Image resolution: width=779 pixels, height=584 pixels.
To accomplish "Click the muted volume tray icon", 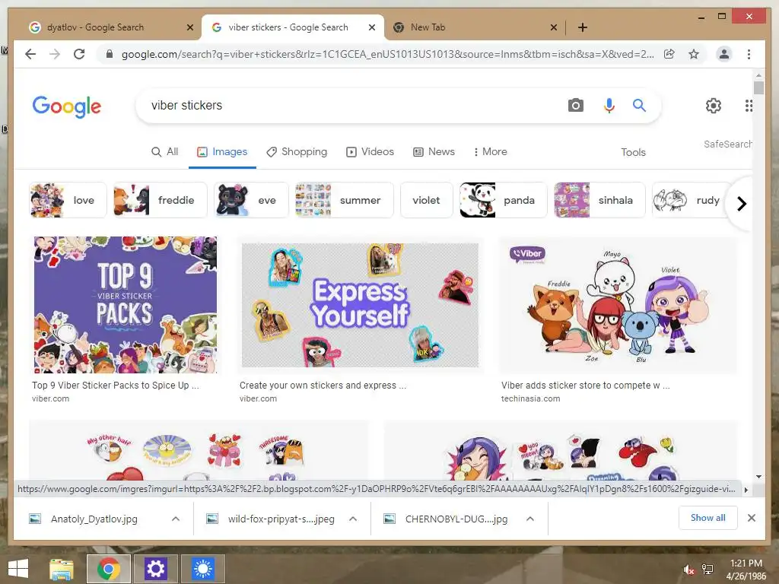I will click(688, 570).
